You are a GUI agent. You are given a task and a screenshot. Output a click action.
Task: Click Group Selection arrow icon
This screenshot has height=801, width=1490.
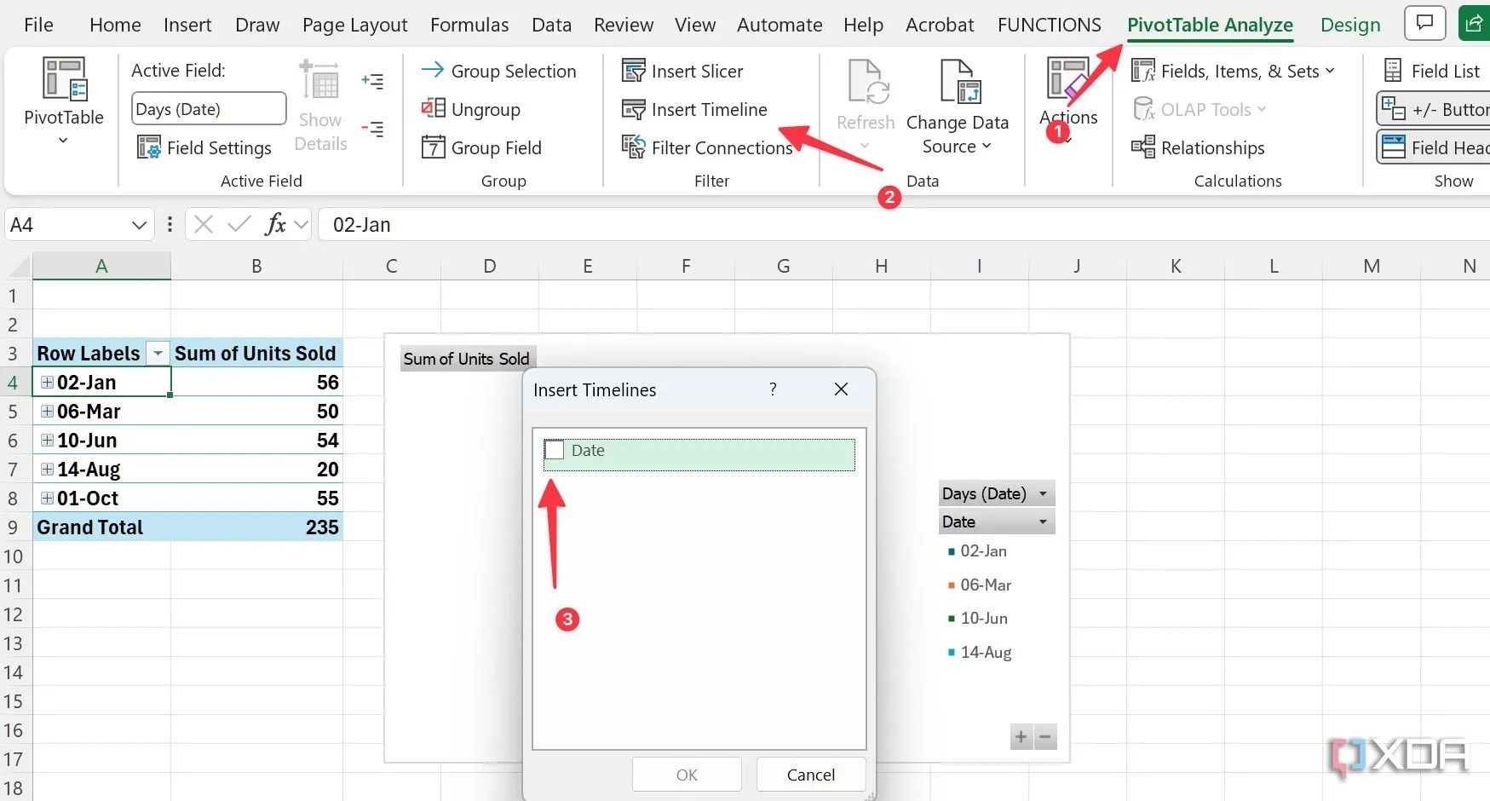433,70
